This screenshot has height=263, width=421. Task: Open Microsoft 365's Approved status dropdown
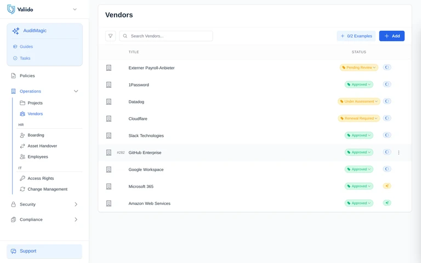point(359,186)
